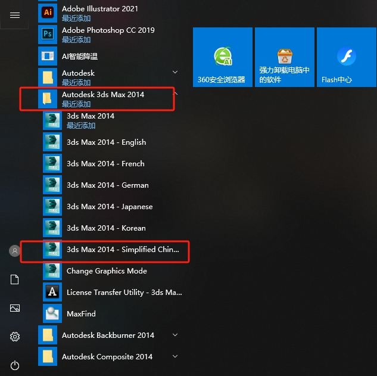Collapse the Autodesk 3ds Max 2014 folder

[175, 94]
